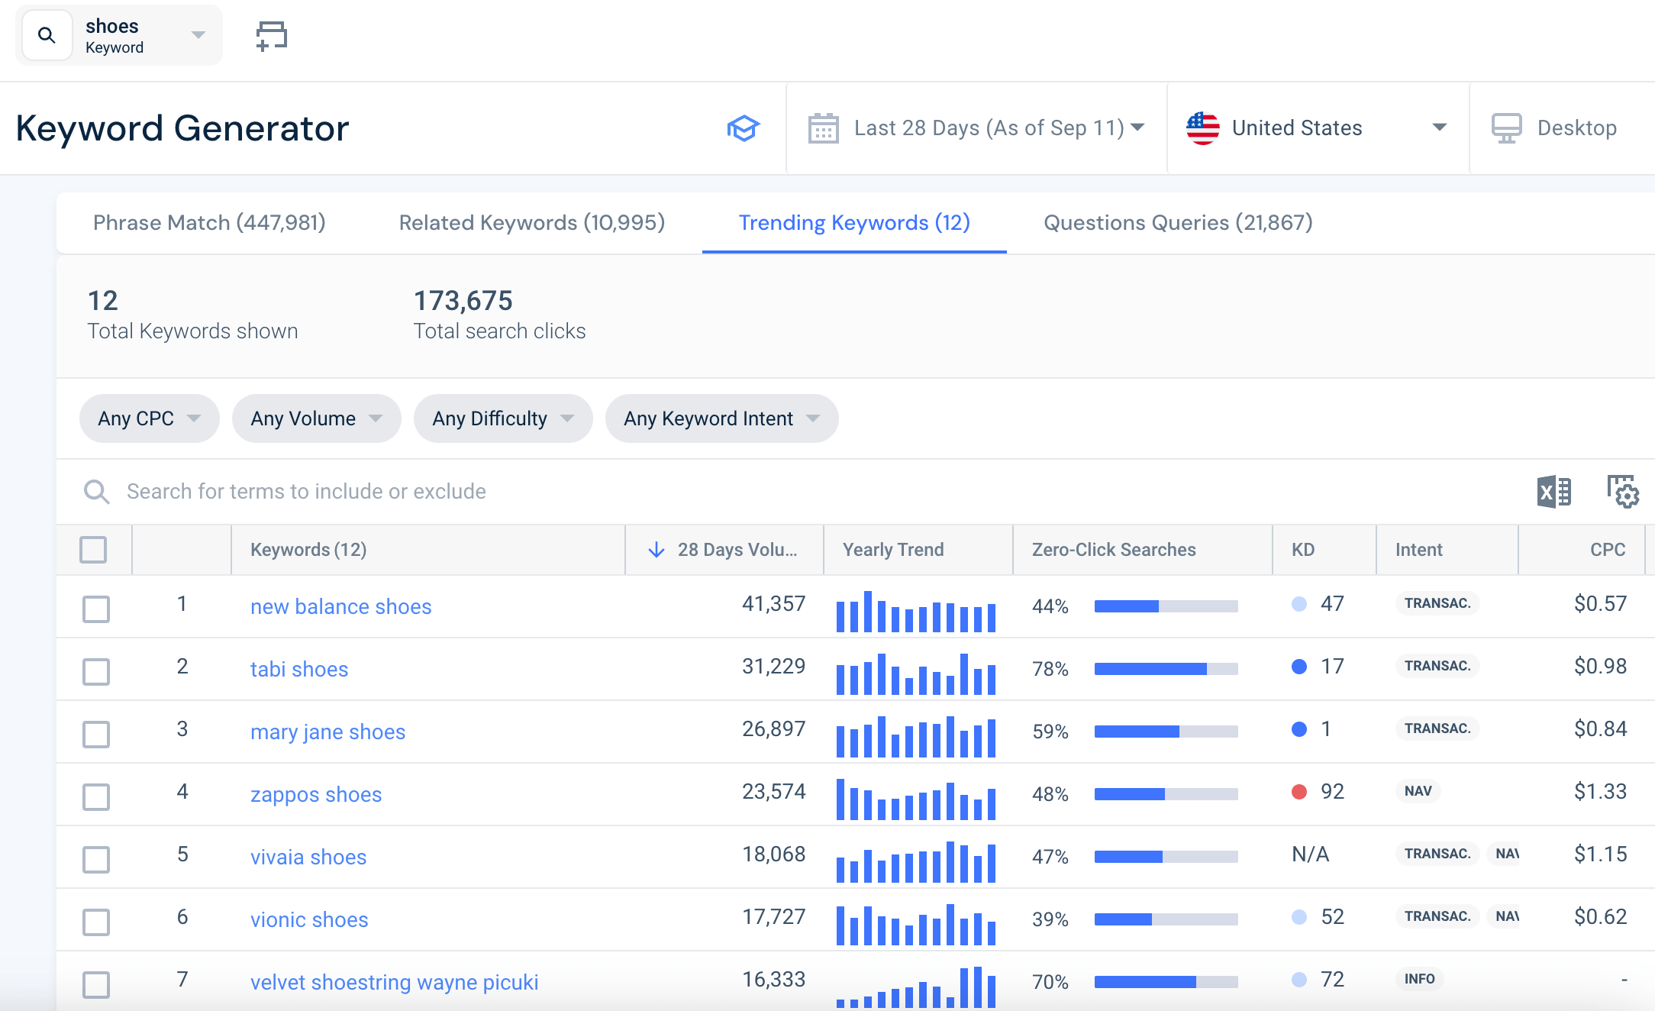The height and width of the screenshot is (1011, 1655).
Task: Click the calendar icon for date range
Action: (x=824, y=128)
